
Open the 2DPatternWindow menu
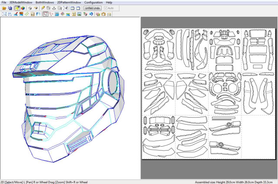tap(69, 2)
